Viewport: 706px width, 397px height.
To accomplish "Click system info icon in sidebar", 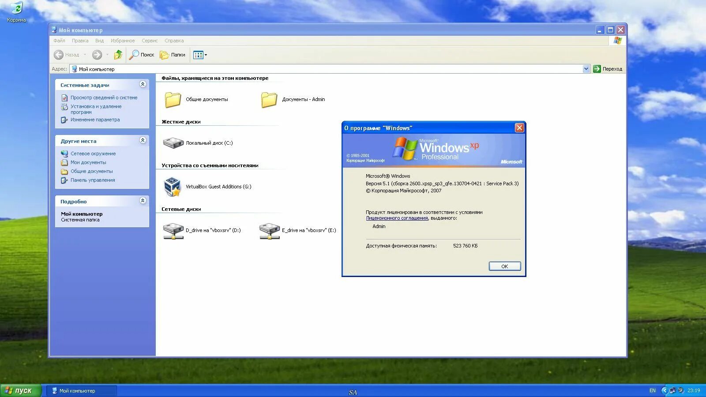I will 64,97.
